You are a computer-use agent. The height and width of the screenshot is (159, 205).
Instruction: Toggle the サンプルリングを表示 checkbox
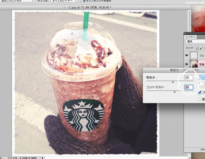[x=84, y=1]
